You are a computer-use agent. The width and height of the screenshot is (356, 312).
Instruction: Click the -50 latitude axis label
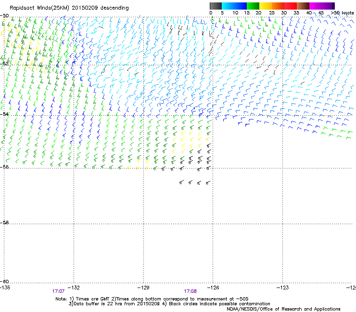(4, 16)
